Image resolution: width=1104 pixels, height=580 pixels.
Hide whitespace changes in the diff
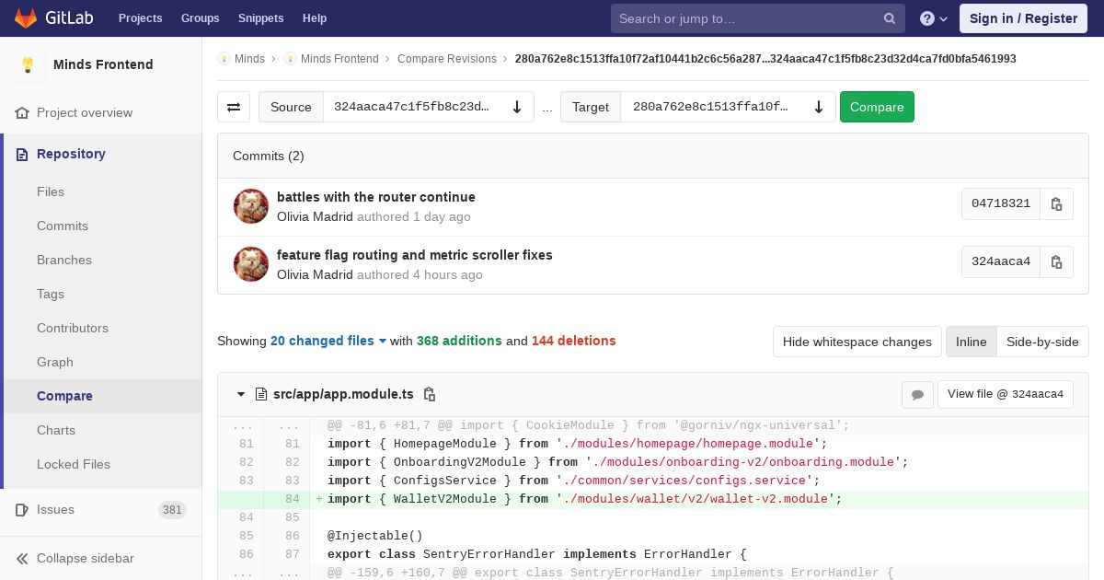[857, 342]
